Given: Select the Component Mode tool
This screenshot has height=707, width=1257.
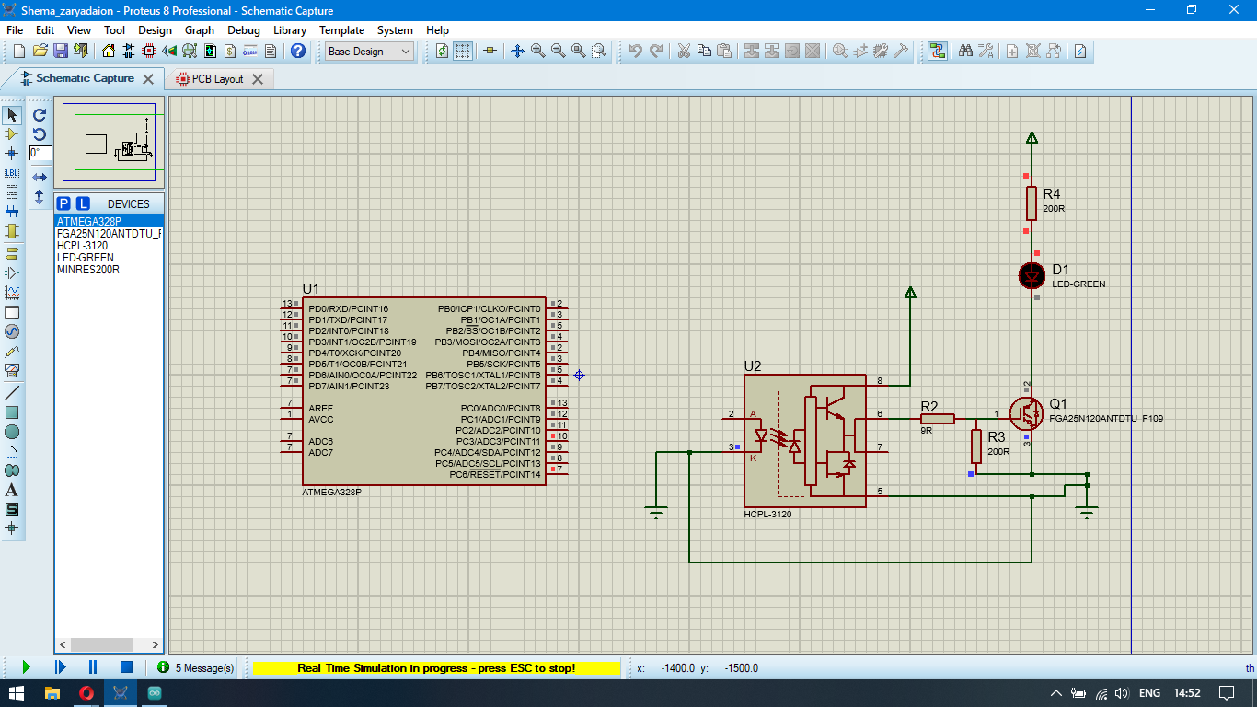Looking at the screenshot, I should pyautogui.click(x=12, y=134).
